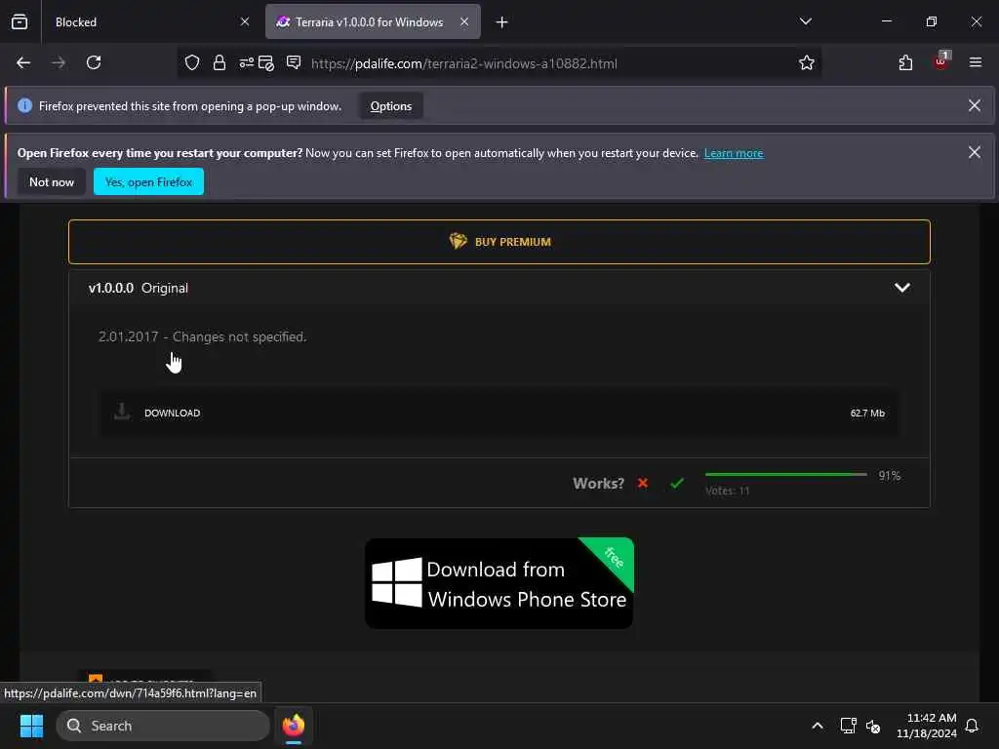
Task: Click the Firefox icon in the taskbar
Action: pos(293,726)
